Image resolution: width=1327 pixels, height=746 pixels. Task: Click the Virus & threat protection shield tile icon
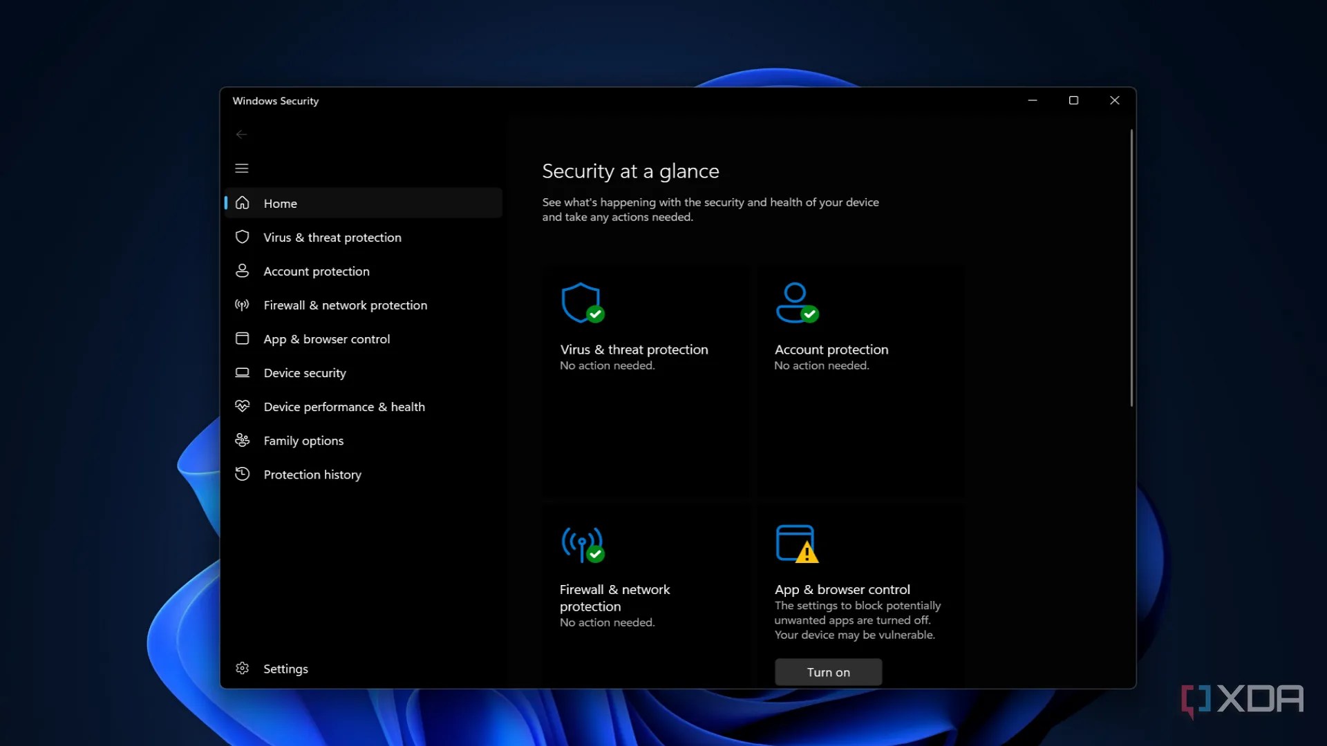(x=582, y=303)
